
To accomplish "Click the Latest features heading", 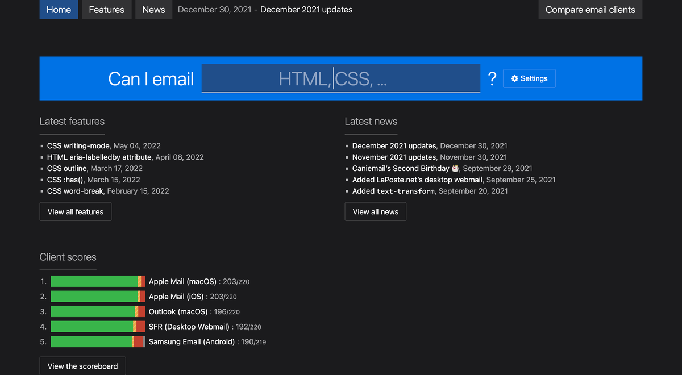I will pos(72,122).
